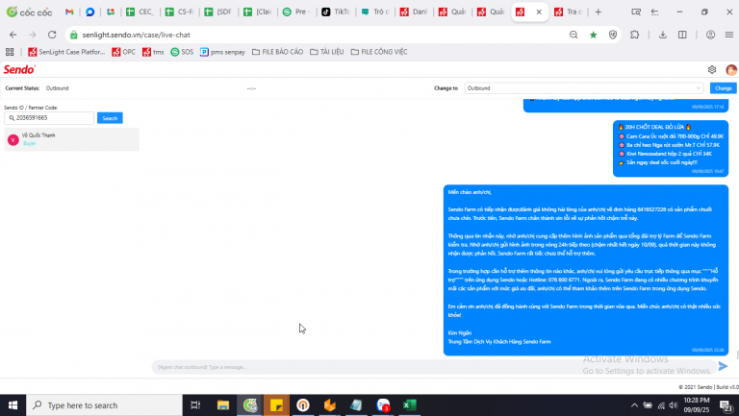The height and width of the screenshot is (416, 739).
Task: Open the downloads icon
Action: coord(662,35)
